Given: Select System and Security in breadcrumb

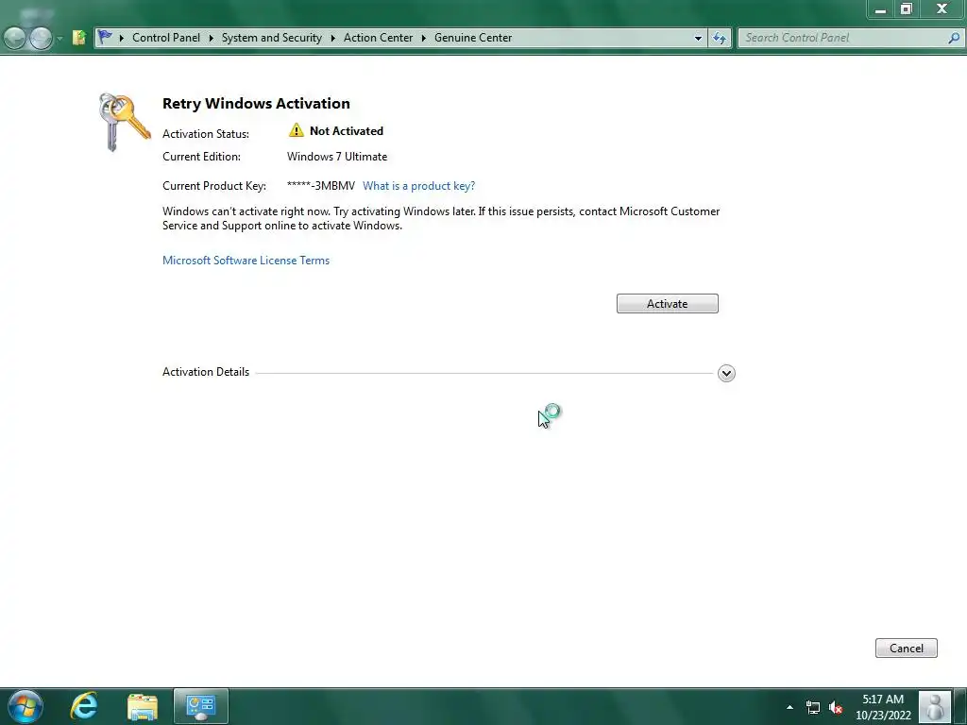Looking at the screenshot, I should (x=271, y=38).
